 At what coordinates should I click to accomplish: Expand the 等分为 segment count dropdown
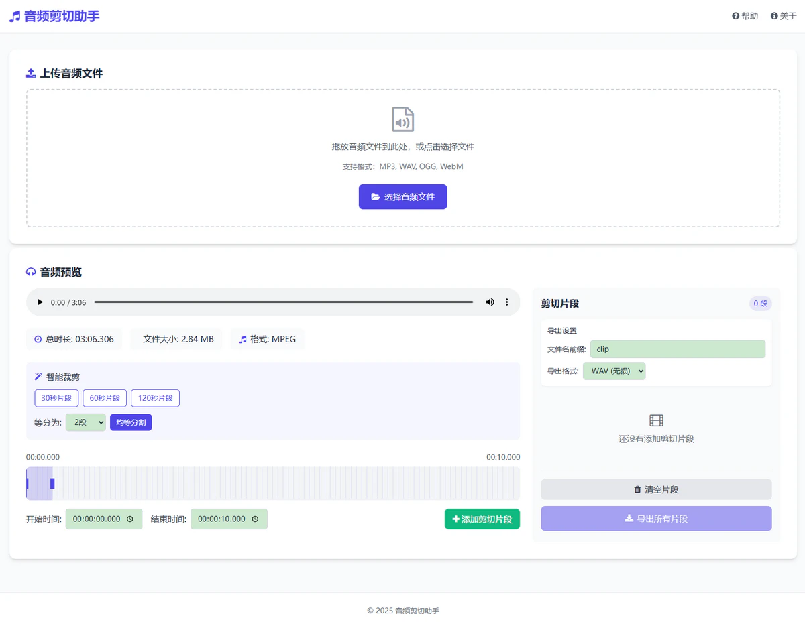click(x=85, y=422)
